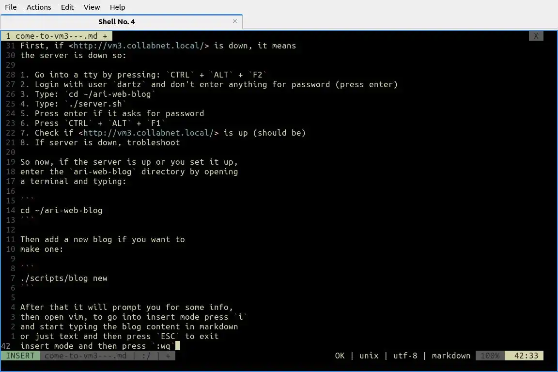Screen dimensions: 558x372
Task: Click the text './server.sh' on step 4
Action: [x=95, y=104]
